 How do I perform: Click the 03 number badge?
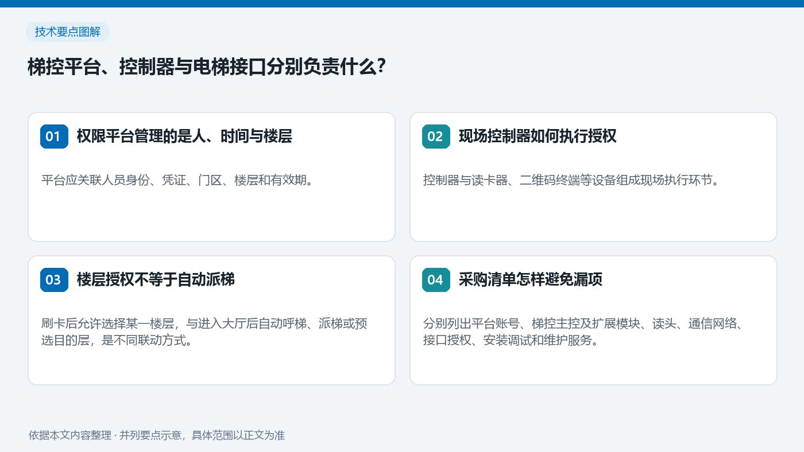[54, 280]
